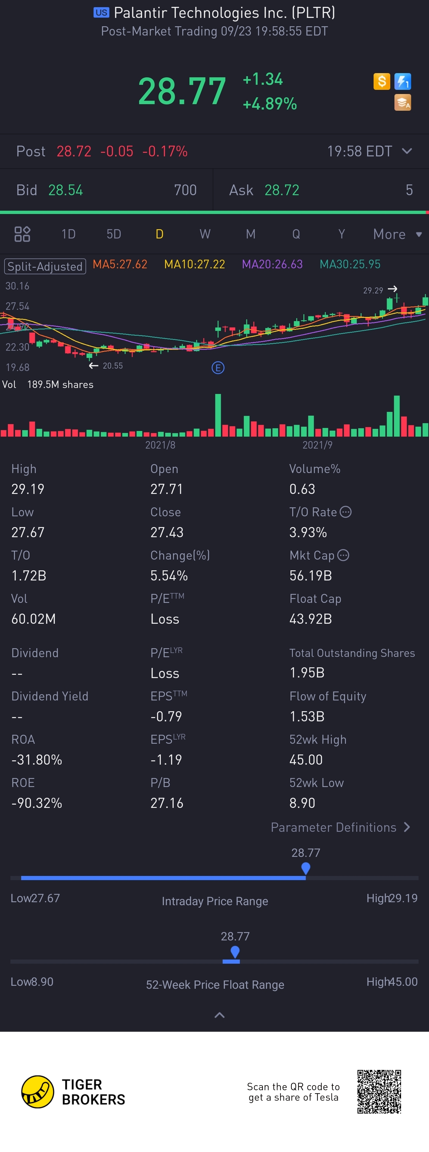Tap the orange dollar sign icon
429x1152 pixels.
[382, 81]
